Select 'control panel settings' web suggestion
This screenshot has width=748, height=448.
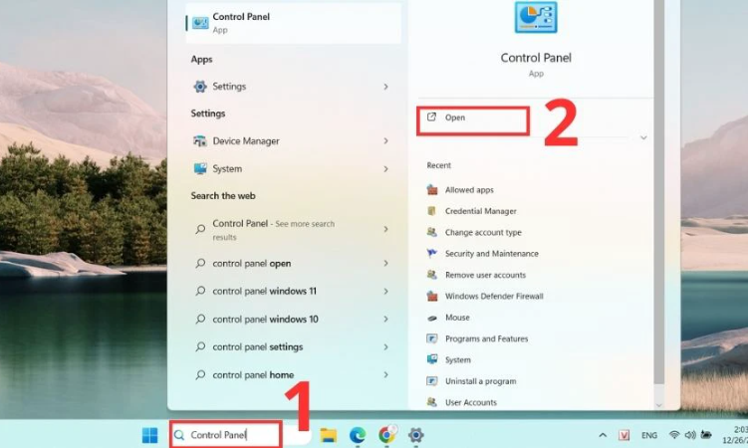[257, 347]
